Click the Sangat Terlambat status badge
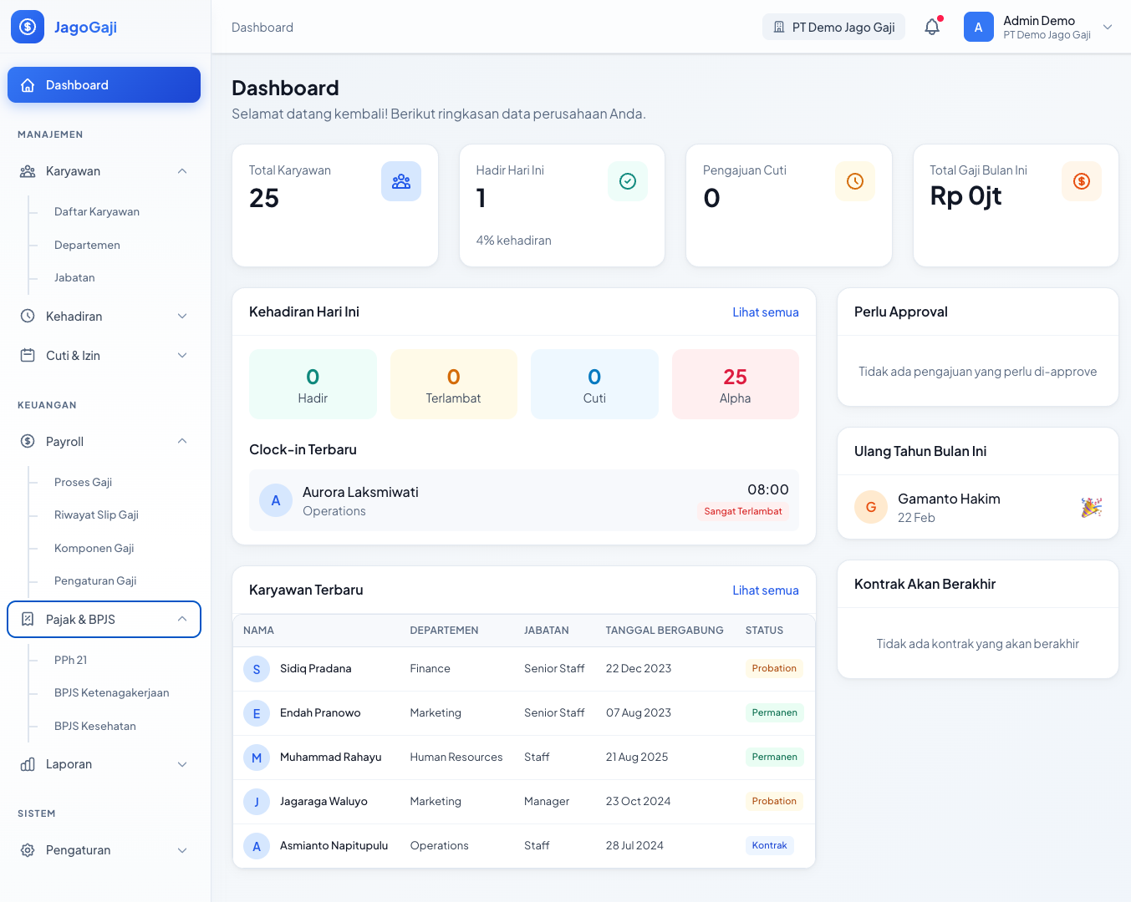1131x902 pixels. click(x=742, y=511)
